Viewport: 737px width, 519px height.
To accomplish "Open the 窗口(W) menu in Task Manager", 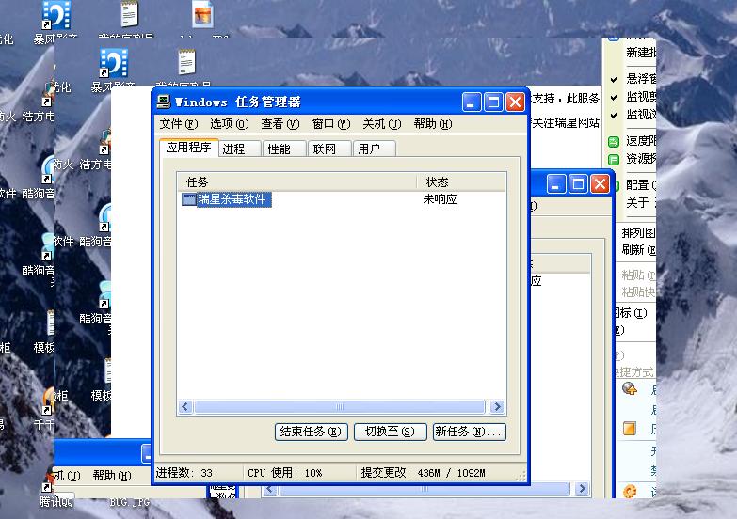I will pos(331,124).
